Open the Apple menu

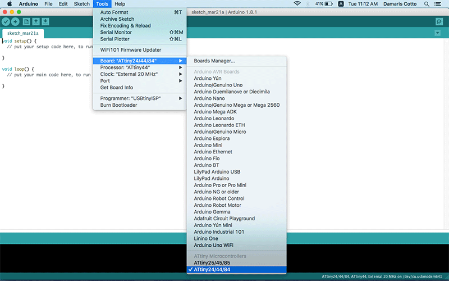click(x=9, y=4)
